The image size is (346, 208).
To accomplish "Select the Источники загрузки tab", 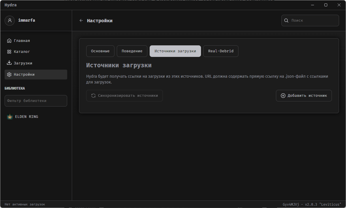I will click(175, 51).
